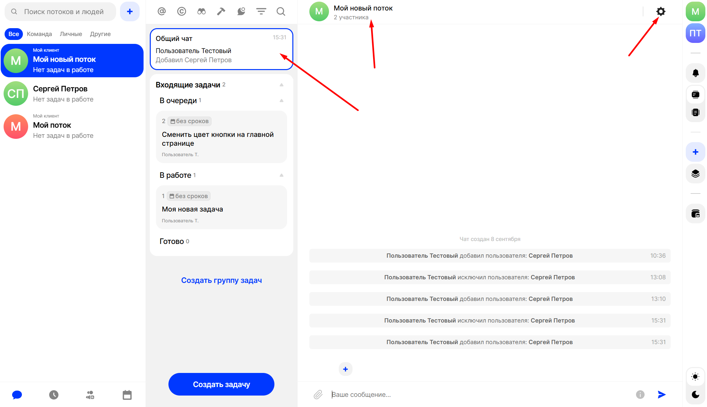The width and height of the screenshot is (707, 407).
Task: Open calendar icon in bottom bar
Action: [127, 395]
